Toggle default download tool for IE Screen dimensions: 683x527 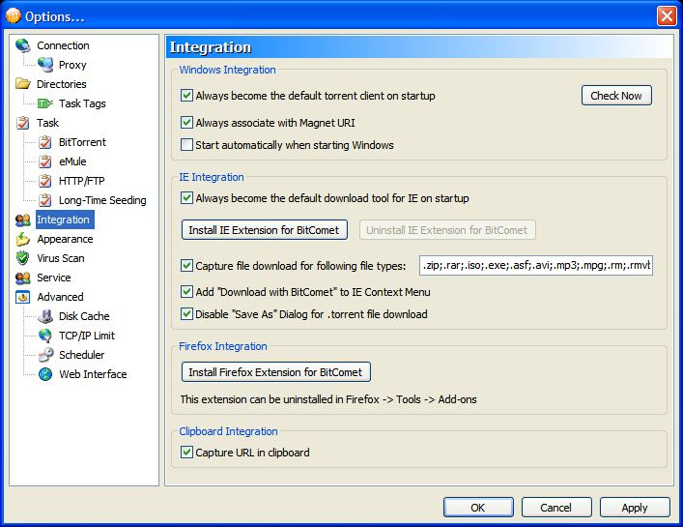(186, 198)
